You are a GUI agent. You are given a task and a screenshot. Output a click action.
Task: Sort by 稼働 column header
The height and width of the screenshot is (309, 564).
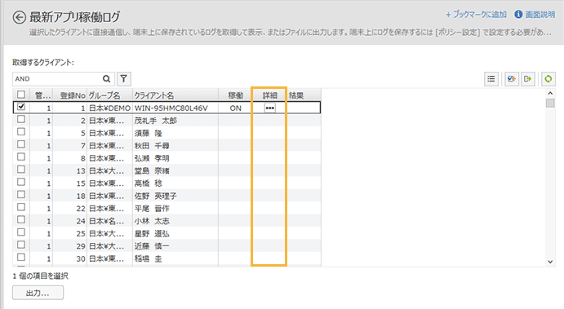235,95
